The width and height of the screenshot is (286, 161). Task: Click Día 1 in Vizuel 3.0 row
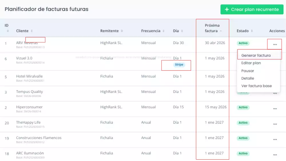pyautogui.click(x=177, y=58)
